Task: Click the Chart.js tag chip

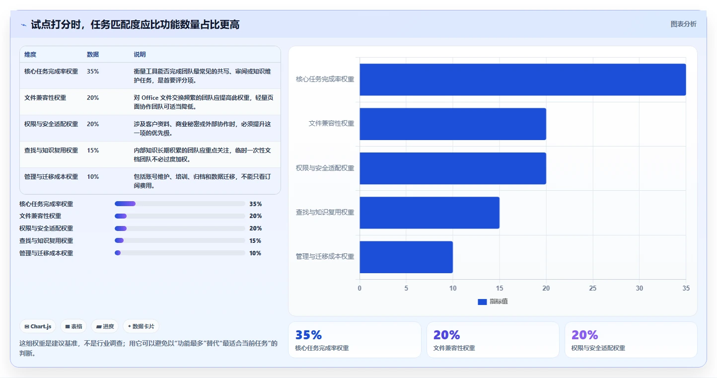Action: pyautogui.click(x=38, y=326)
